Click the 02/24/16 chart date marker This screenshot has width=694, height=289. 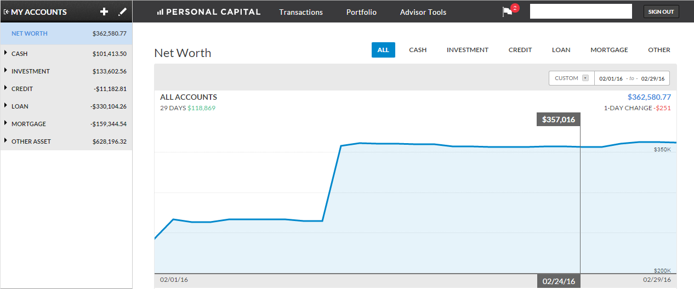[x=559, y=281]
